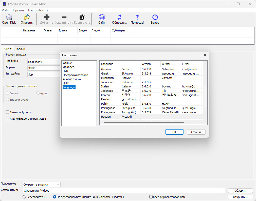Select Language in settings list
The image size is (256, 201).
69,87
